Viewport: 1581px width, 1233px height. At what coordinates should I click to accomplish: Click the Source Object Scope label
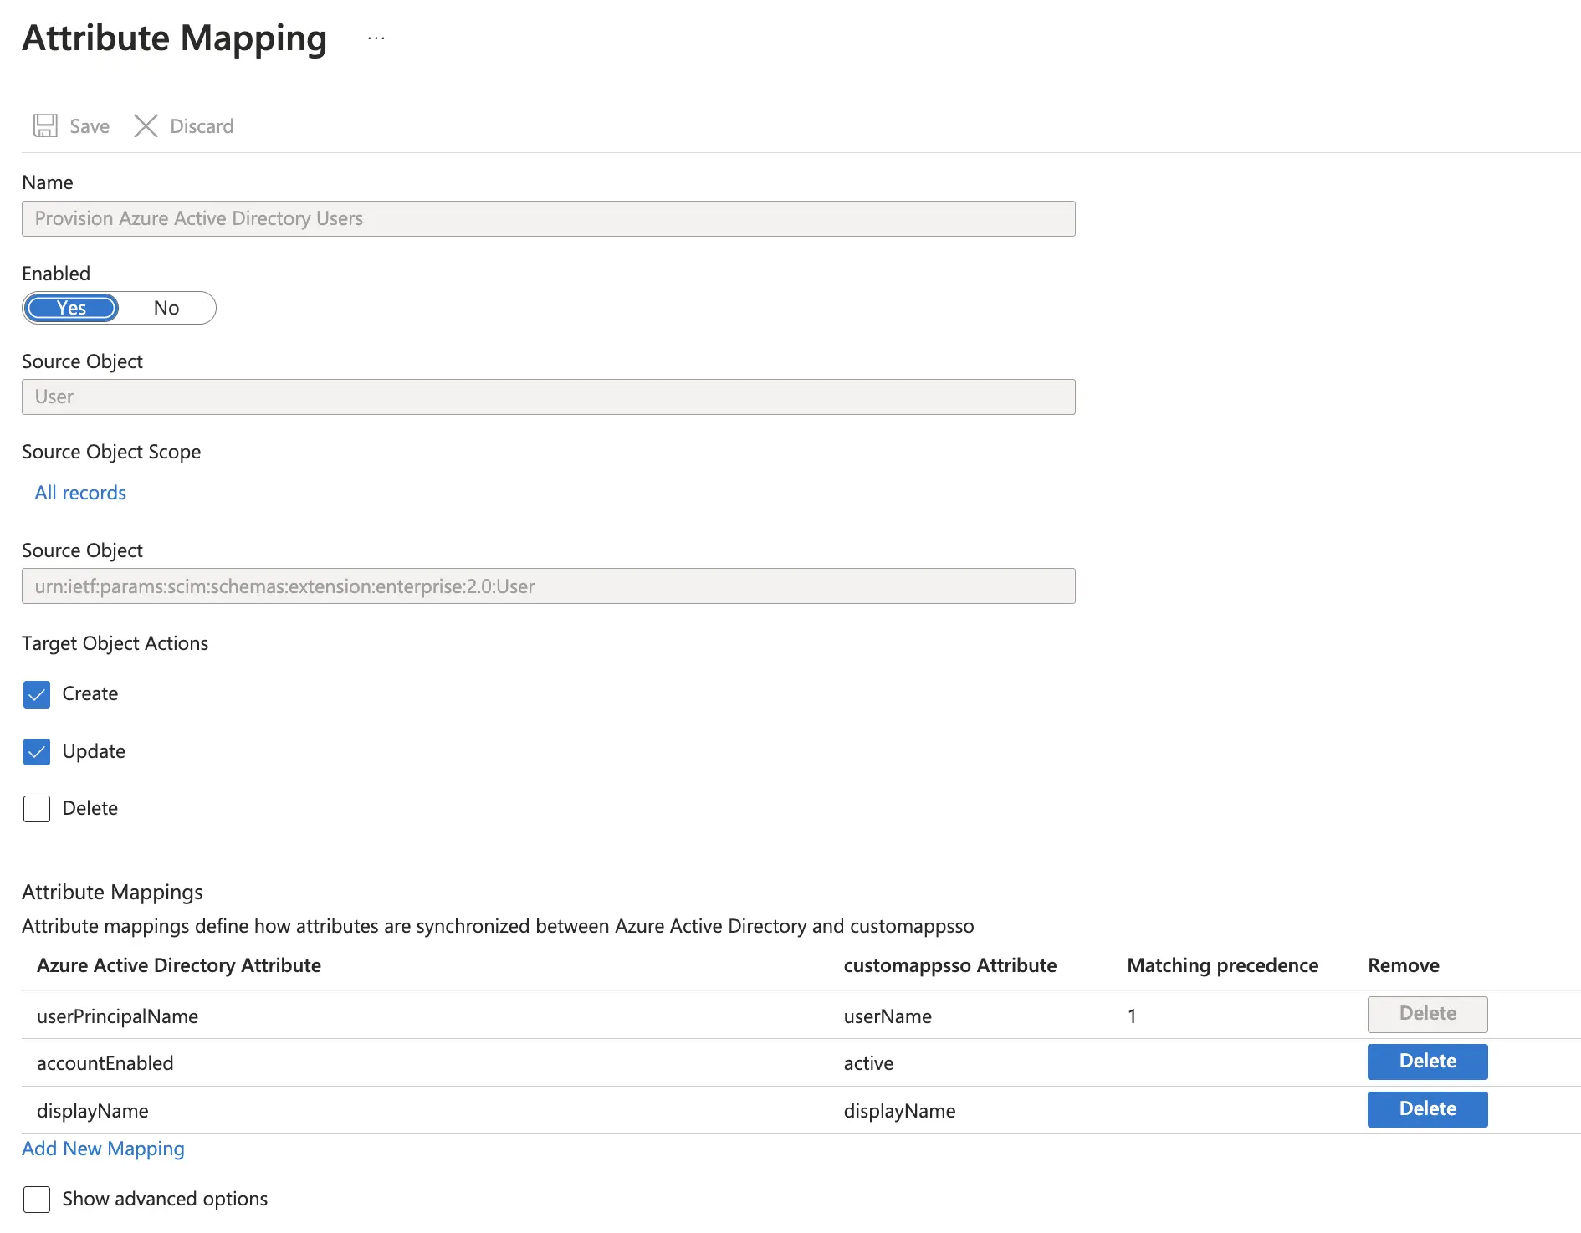tap(111, 452)
